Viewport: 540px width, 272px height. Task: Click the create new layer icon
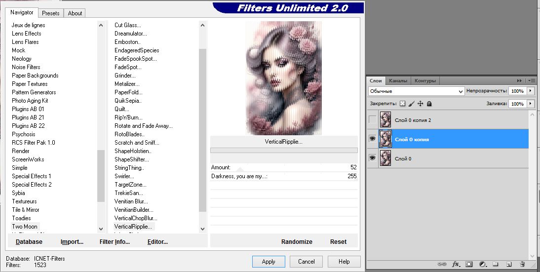pyautogui.click(x=508, y=265)
